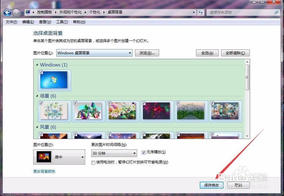The height and width of the screenshot is (196, 284).
Task: Click the wallpaper list scrollbar thumb
Action: [247, 77]
